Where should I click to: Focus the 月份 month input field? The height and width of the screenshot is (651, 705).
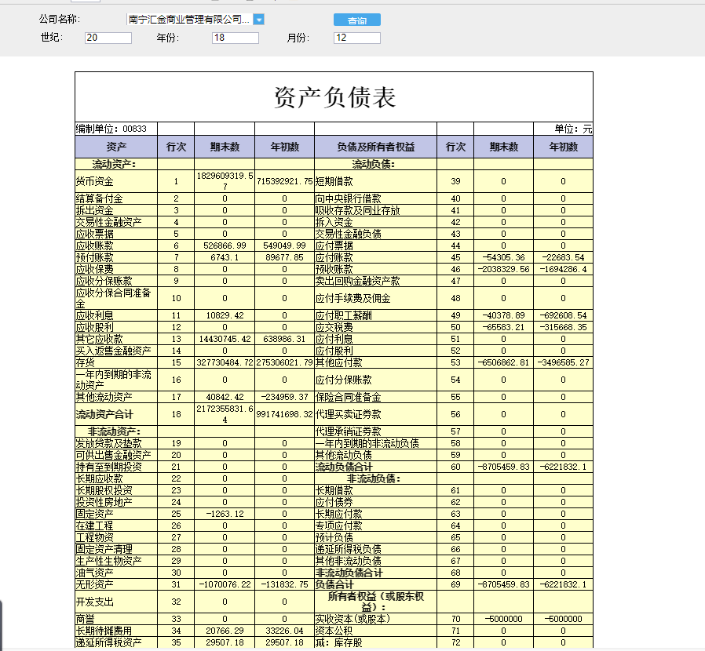357,38
